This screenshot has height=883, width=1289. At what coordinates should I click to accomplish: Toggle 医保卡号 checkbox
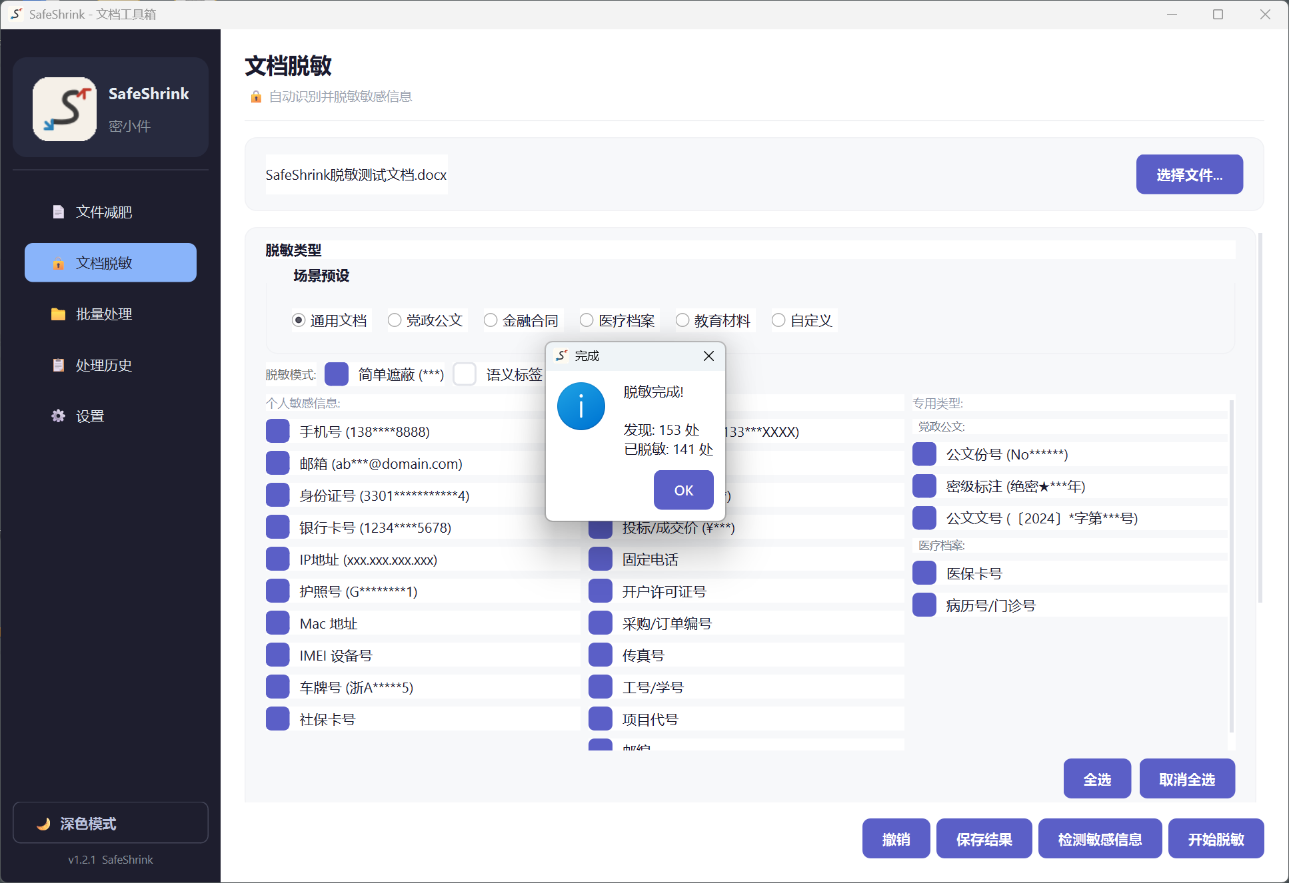pos(924,573)
